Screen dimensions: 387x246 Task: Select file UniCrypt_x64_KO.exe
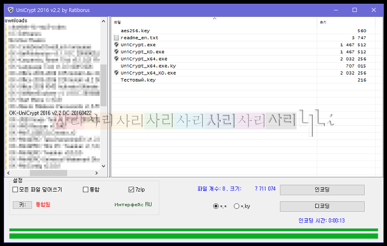tap(148, 73)
